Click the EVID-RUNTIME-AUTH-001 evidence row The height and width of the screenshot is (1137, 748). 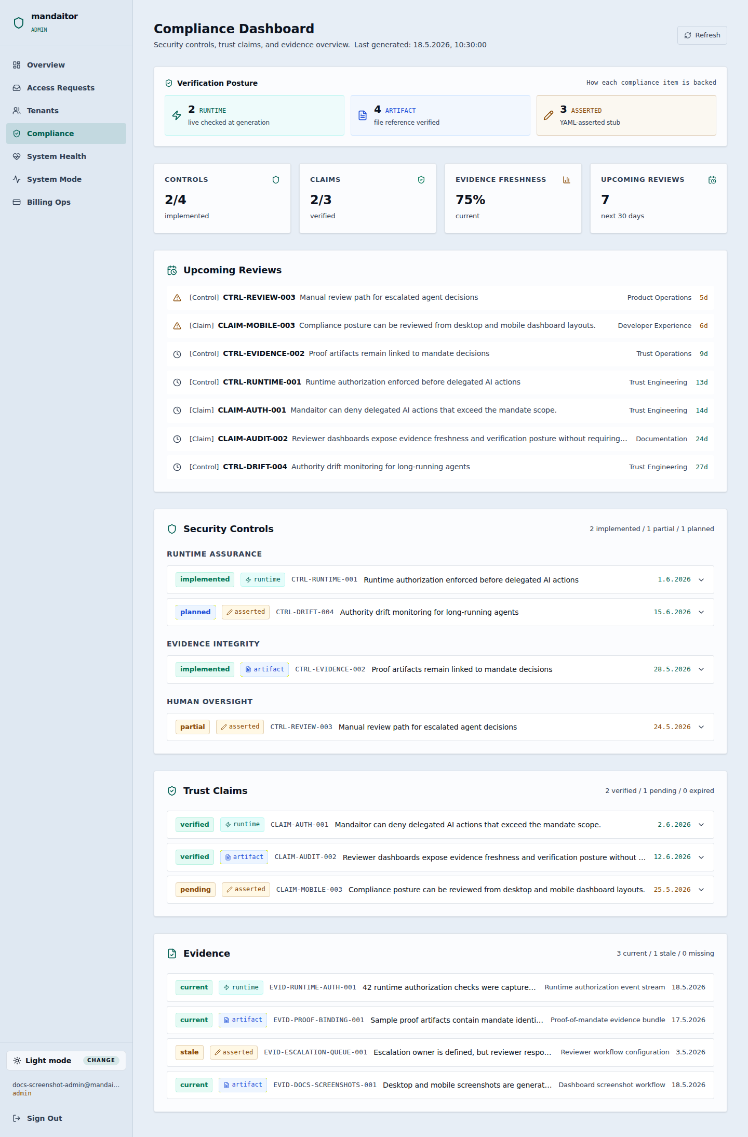tap(440, 987)
